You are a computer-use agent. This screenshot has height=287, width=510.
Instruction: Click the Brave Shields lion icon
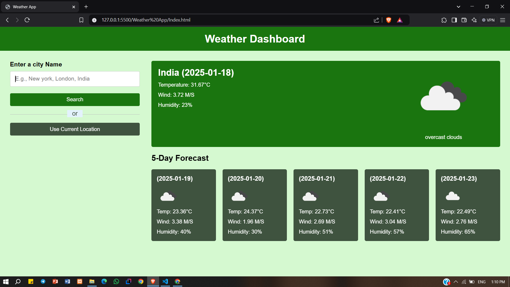[x=389, y=20]
